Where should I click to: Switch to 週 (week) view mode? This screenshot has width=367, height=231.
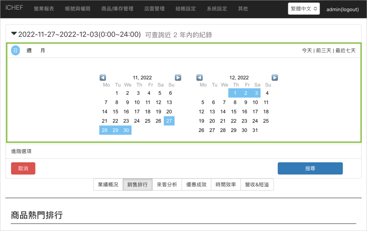[29, 50]
